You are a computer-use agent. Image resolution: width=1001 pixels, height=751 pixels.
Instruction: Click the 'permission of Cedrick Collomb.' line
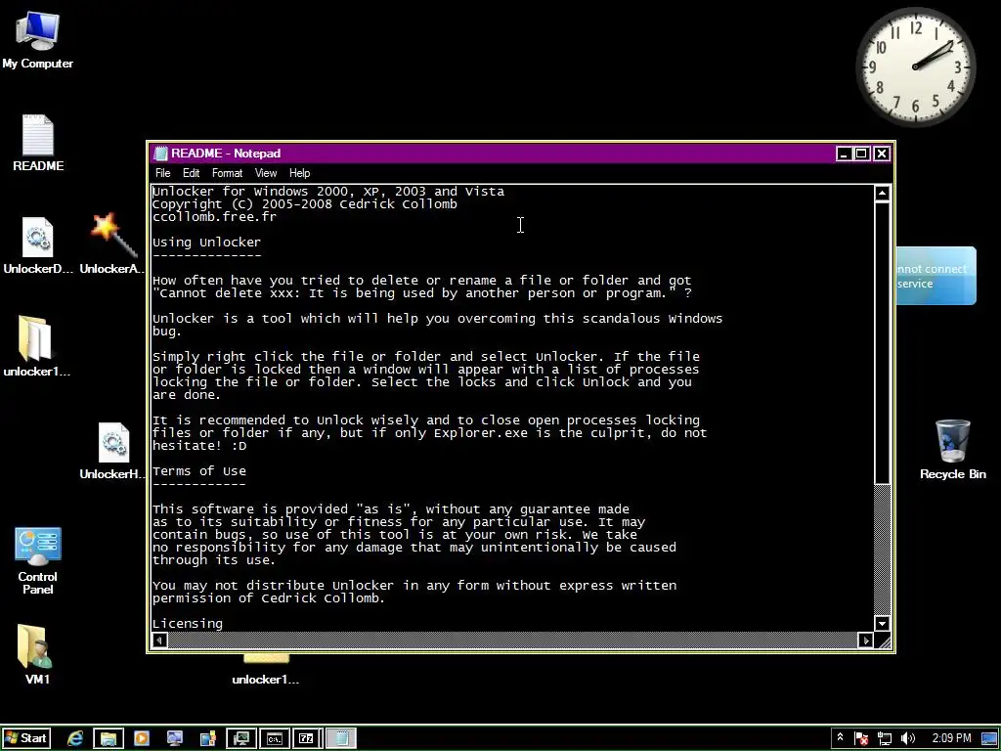[x=269, y=597]
